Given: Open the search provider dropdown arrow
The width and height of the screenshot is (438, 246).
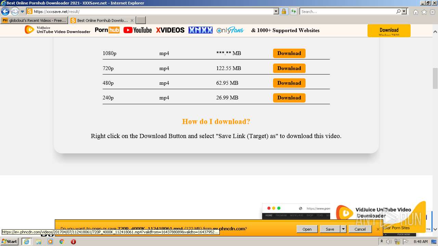Looking at the screenshot, I should (x=404, y=11).
